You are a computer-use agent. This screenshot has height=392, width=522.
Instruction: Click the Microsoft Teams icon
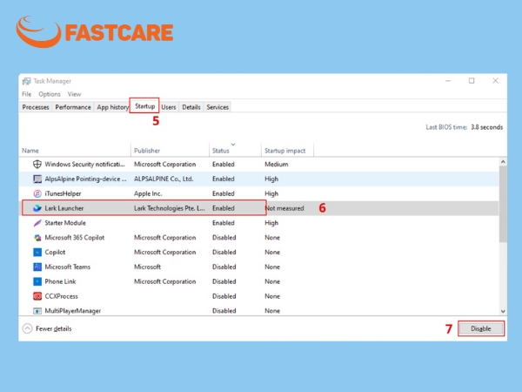(37, 267)
